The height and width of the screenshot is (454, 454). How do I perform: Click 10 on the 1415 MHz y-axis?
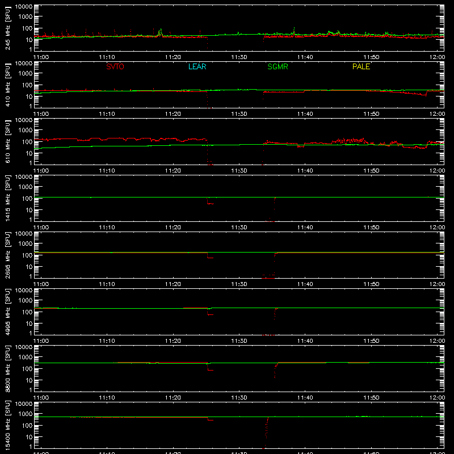click(29, 210)
